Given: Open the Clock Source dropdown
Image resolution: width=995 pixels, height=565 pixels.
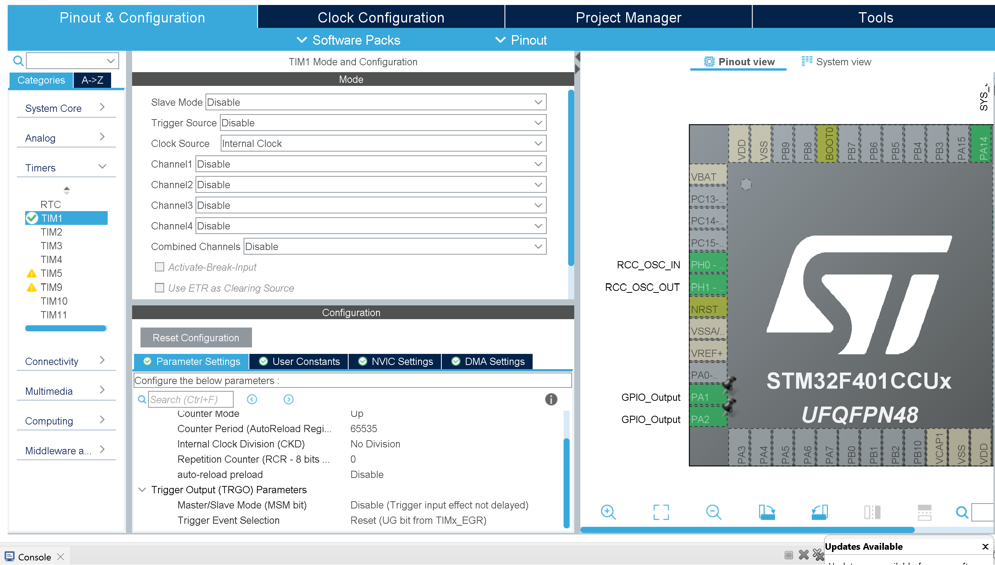Looking at the screenshot, I should pyautogui.click(x=383, y=144).
